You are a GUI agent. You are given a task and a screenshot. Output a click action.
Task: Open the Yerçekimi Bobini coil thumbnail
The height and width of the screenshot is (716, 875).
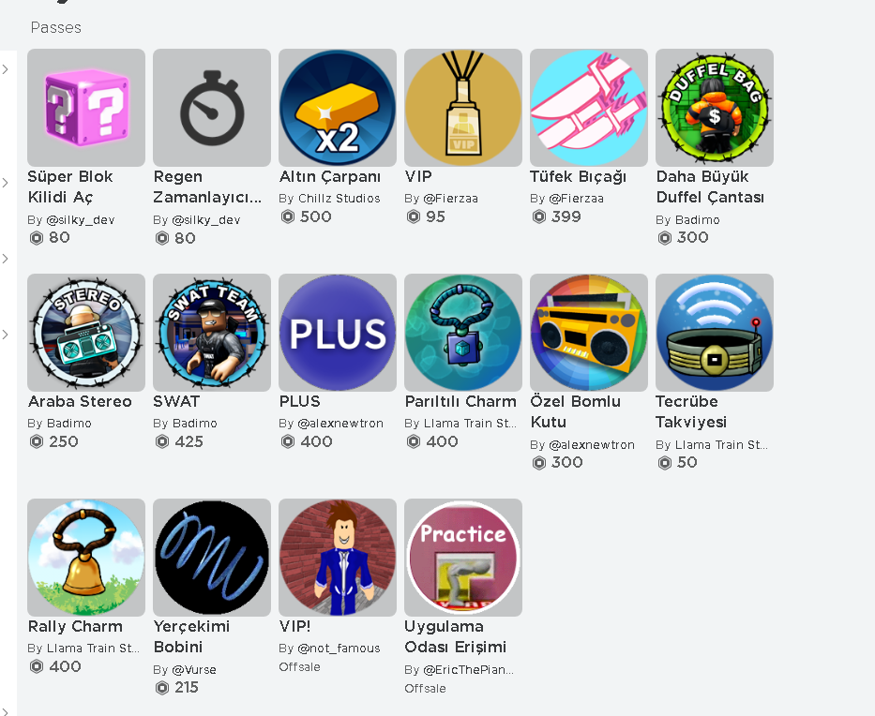tap(212, 558)
